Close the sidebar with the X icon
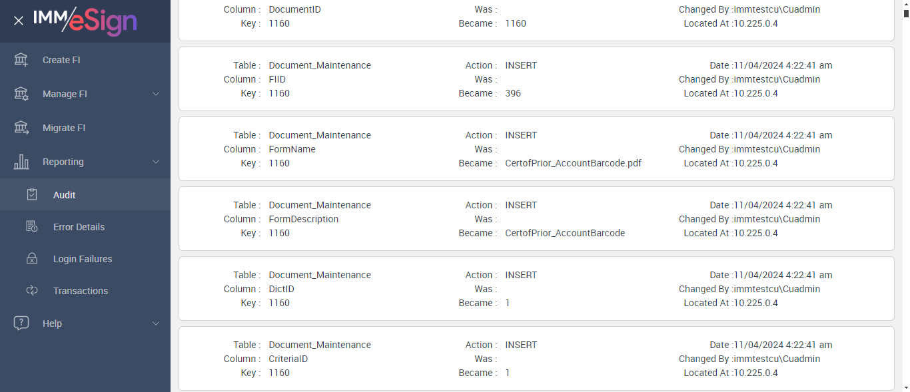 click(19, 21)
